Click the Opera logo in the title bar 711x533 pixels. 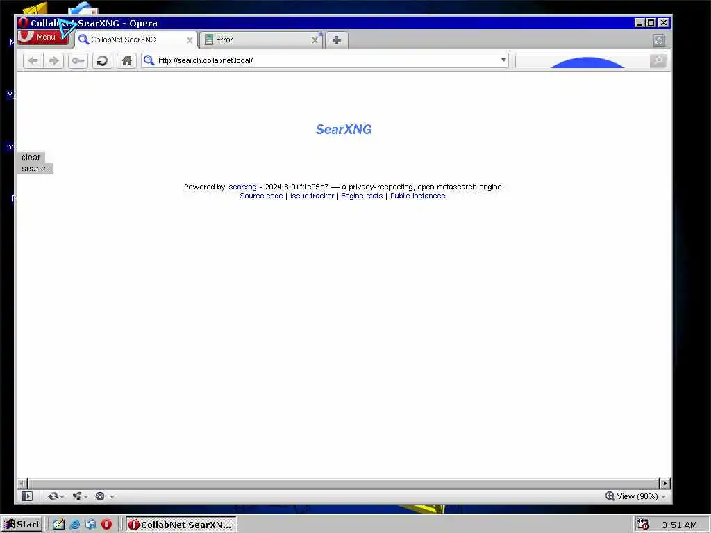(23, 23)
